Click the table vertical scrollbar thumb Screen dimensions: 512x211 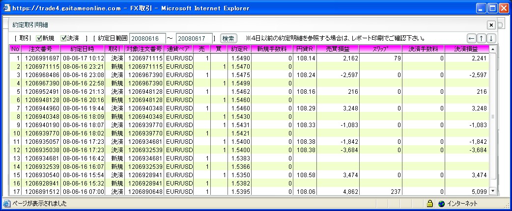[x=493, y=116]
